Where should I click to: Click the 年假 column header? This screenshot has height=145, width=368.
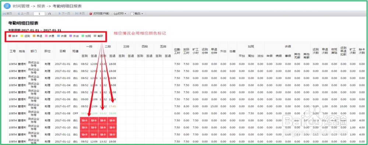[269, 56]
